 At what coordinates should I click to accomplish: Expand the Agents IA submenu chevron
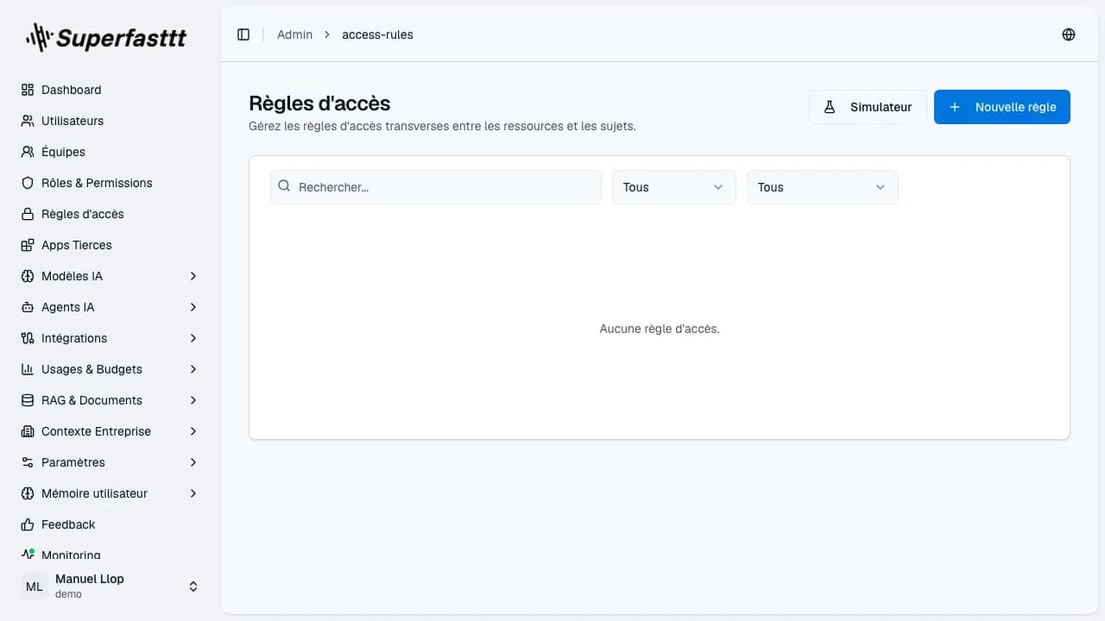[193, 307]
